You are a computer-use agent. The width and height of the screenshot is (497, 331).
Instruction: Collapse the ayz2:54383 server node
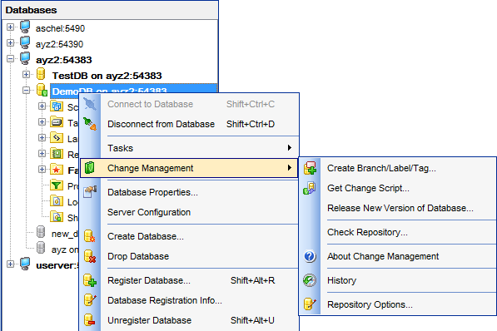tap(10, 58)
